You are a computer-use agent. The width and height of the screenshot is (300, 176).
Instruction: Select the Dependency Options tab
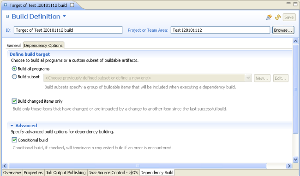point(43,45)
